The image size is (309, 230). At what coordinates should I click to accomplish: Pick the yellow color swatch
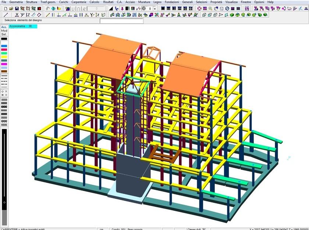tap(4, 57)
